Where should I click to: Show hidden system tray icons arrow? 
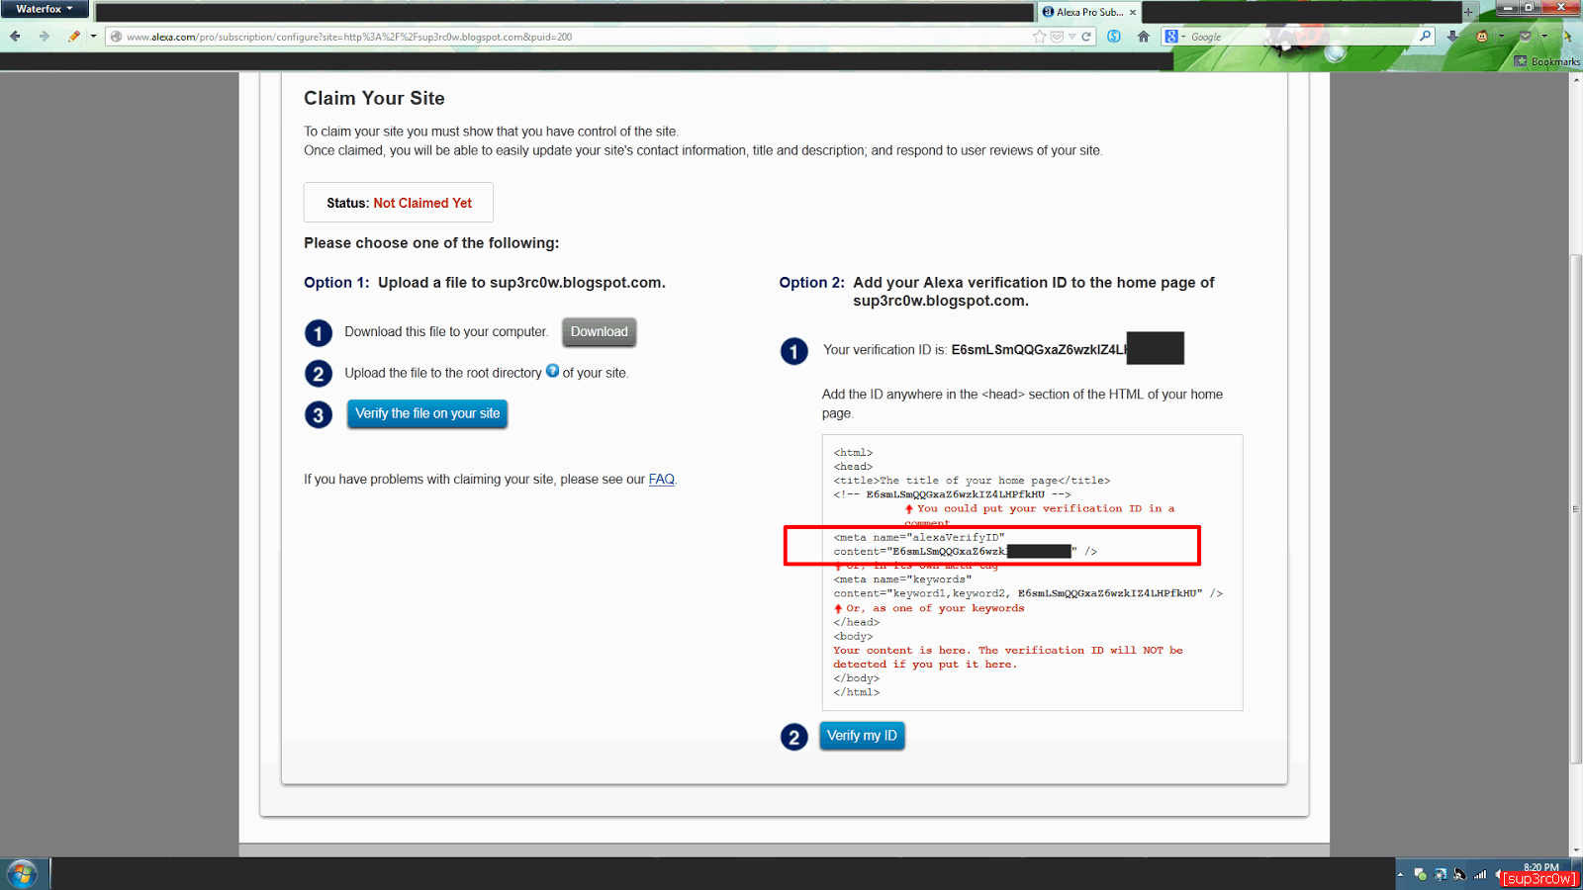pos(1400,874)
